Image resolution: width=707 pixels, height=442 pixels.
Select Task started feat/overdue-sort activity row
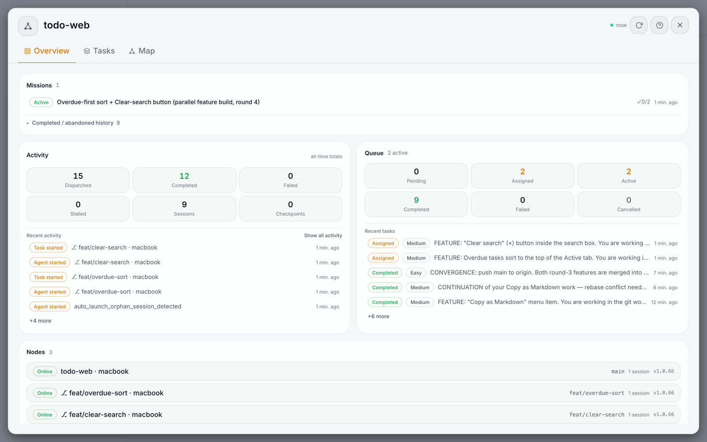click(x=184, y=277)
